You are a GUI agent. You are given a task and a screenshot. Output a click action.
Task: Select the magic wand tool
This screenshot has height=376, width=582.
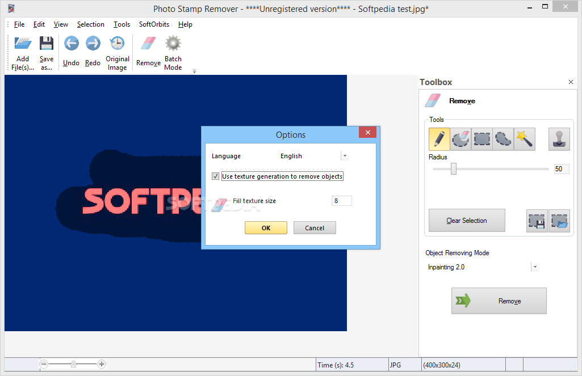tap(525, 139)
